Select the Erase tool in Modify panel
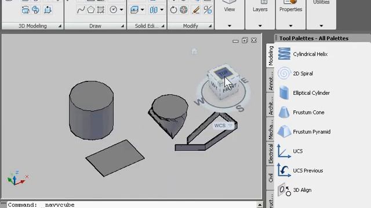Screen dimensions: 371x208 pos(196,10)
